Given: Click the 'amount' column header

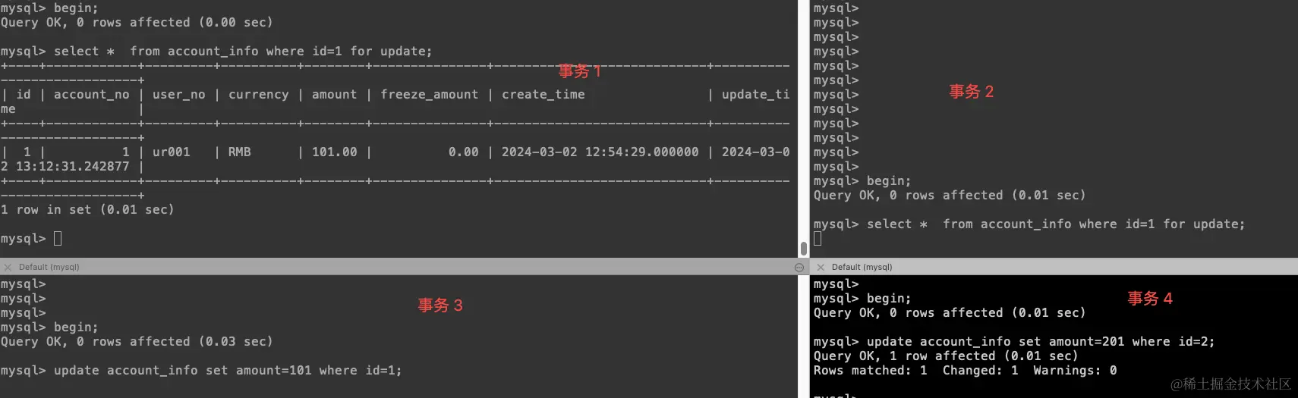Looking at the screenshot, I should point(334,95).
